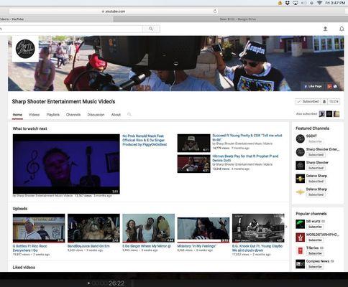Subscribe to WORLDSTARHIPHOP
348x287 pixels.
315,240
